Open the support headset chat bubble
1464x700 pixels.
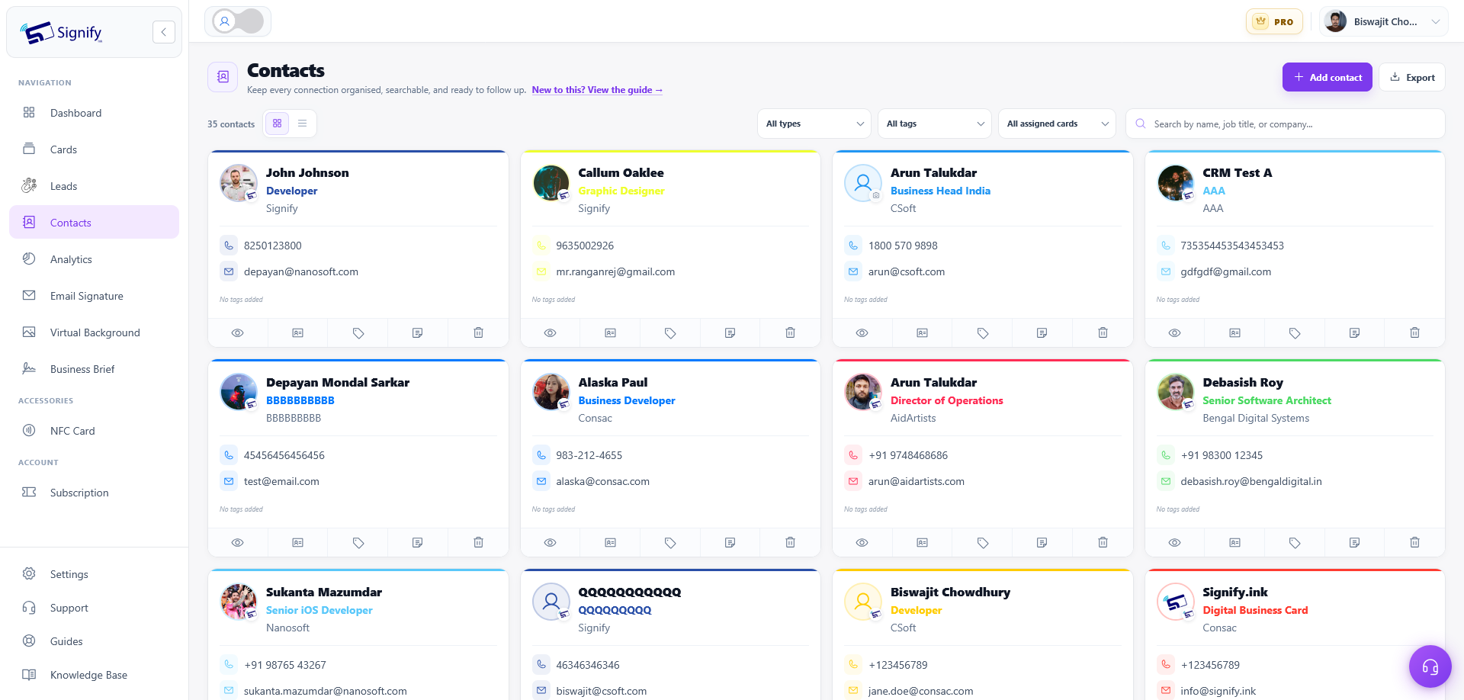tap(1430, 666)
